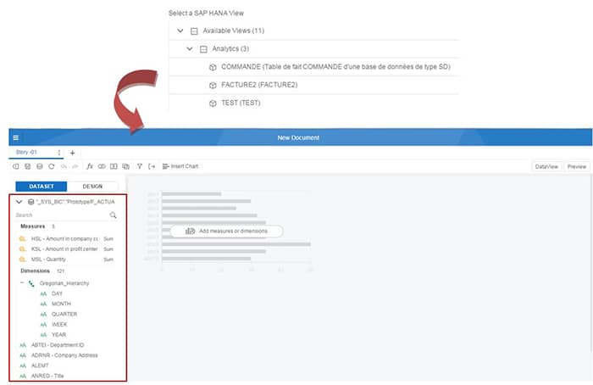Click the MSL measure icon

23,259
